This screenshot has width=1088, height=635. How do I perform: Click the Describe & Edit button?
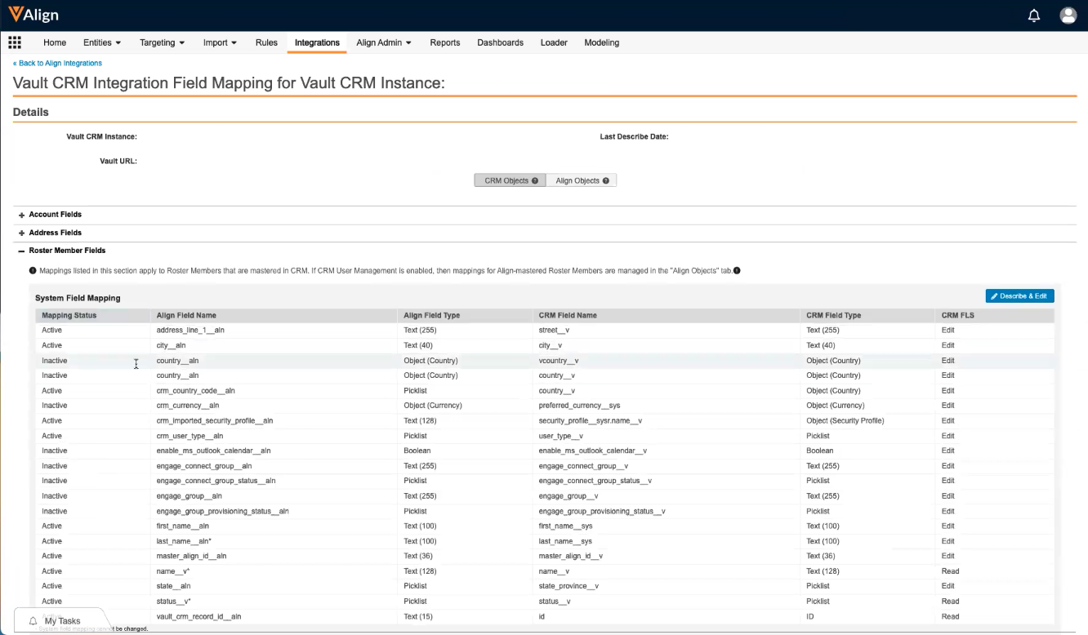coord(1019,296)
